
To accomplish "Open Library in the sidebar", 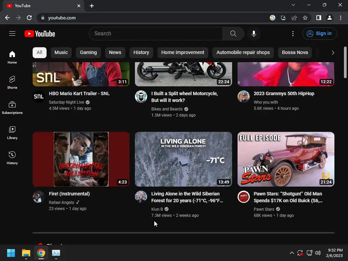I will pyautogui.click(x=12, y=133).
